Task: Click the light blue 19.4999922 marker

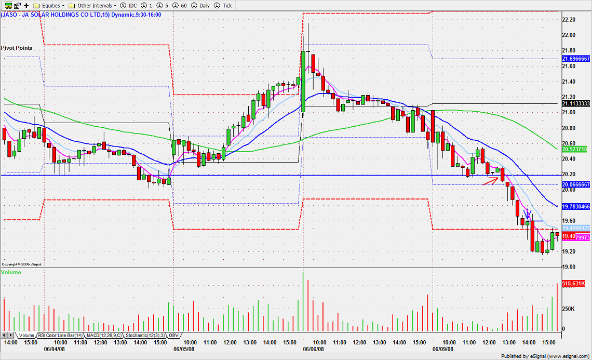Action: (x=576, y=228)
